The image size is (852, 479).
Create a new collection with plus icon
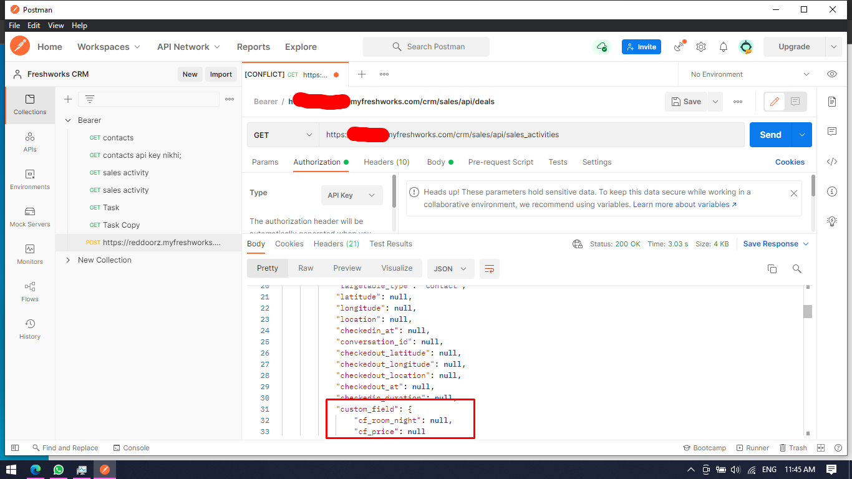coord(68,99)
